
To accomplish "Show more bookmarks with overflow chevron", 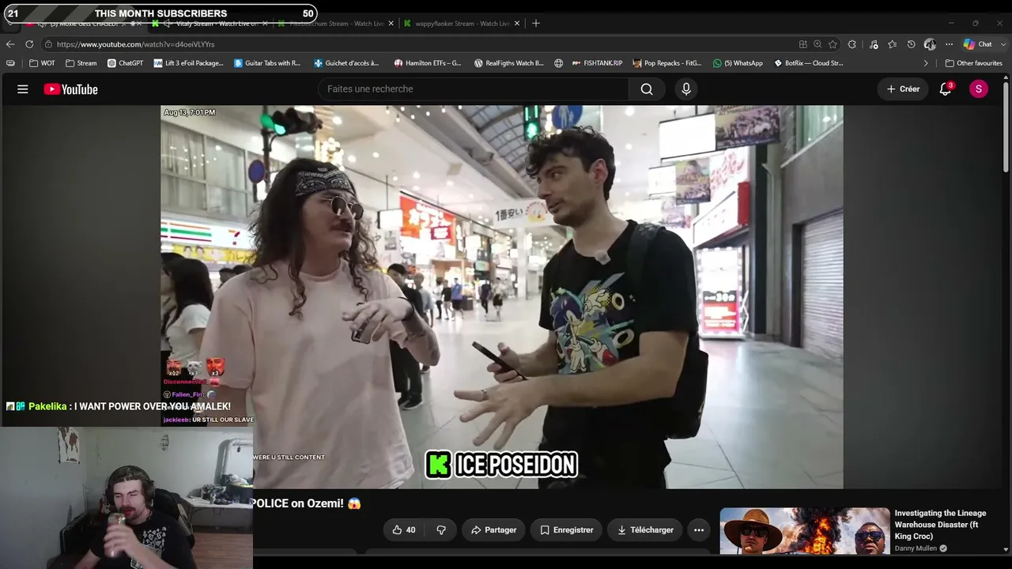I will tap(926, 63).
